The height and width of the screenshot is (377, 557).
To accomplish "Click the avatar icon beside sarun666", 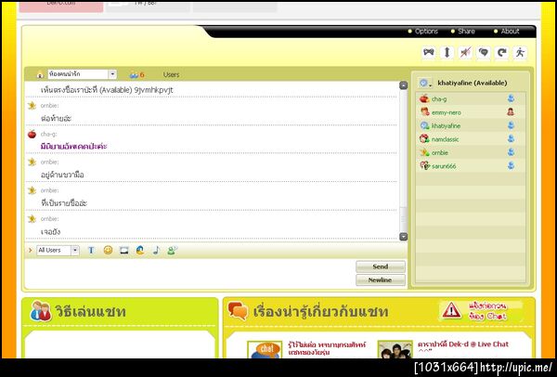I will click(x=424, y=166).
